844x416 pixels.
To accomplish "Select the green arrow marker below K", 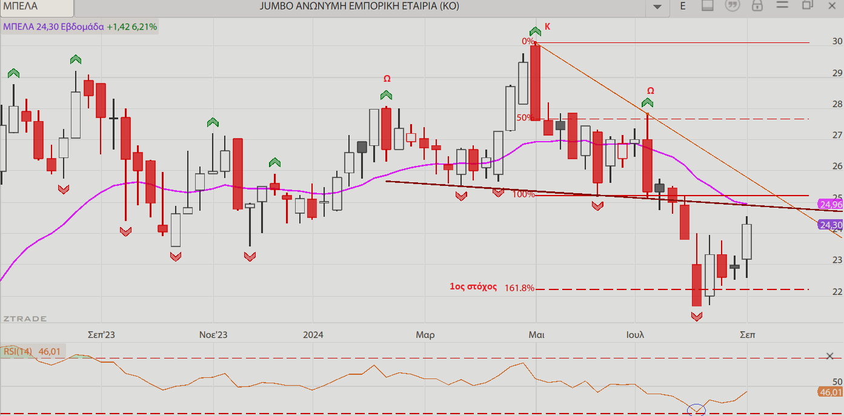I will (x=534, y=31).
